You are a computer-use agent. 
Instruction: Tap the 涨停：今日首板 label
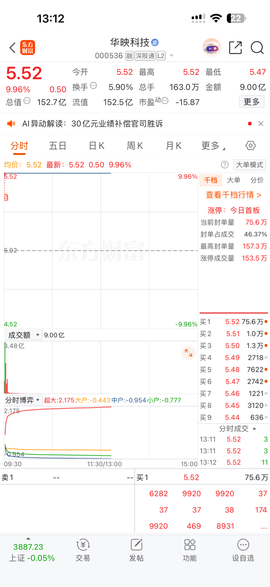click(x=233, y=210)
